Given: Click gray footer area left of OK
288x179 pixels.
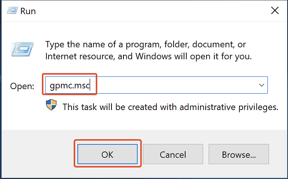Looking at the screenshot, I should pyautogui.click(x=37, y=155).
